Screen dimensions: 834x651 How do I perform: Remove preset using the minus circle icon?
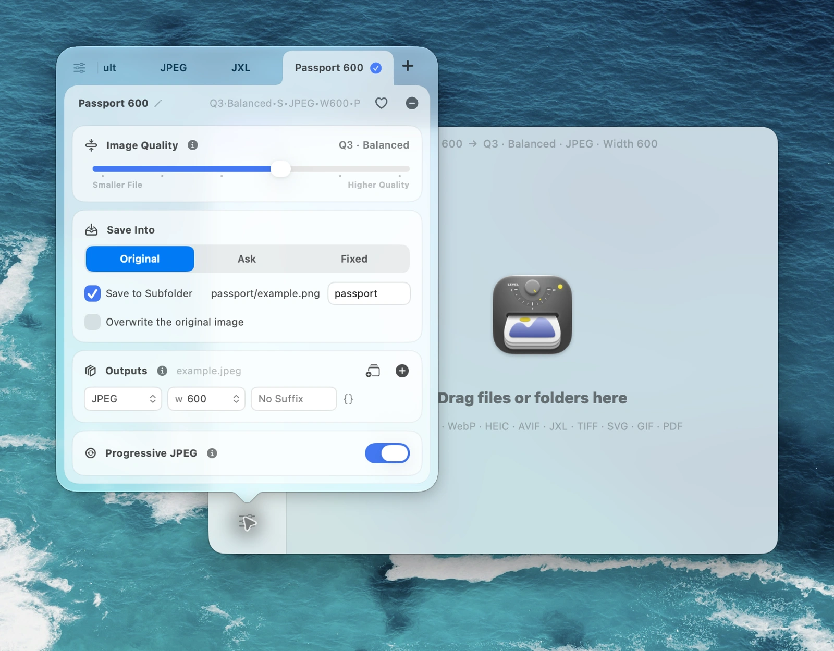point(412,103)
